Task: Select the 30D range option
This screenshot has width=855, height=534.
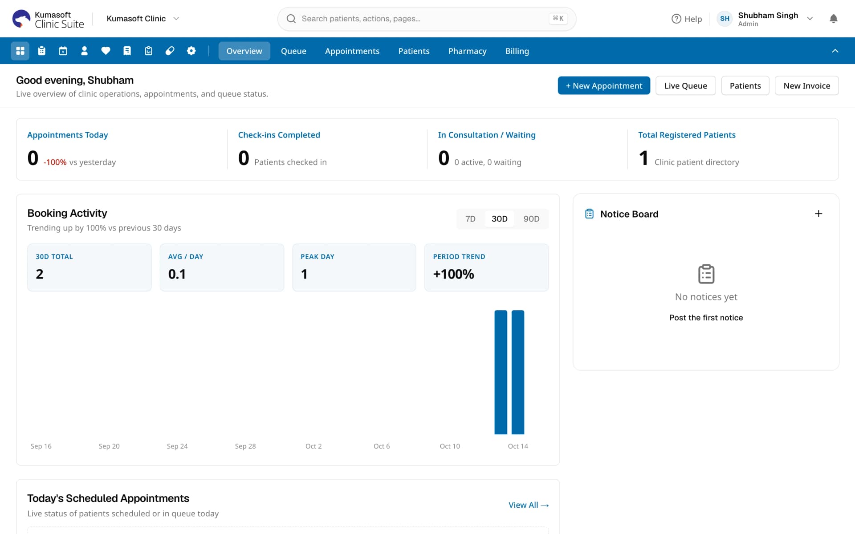Action: (499, 218)
